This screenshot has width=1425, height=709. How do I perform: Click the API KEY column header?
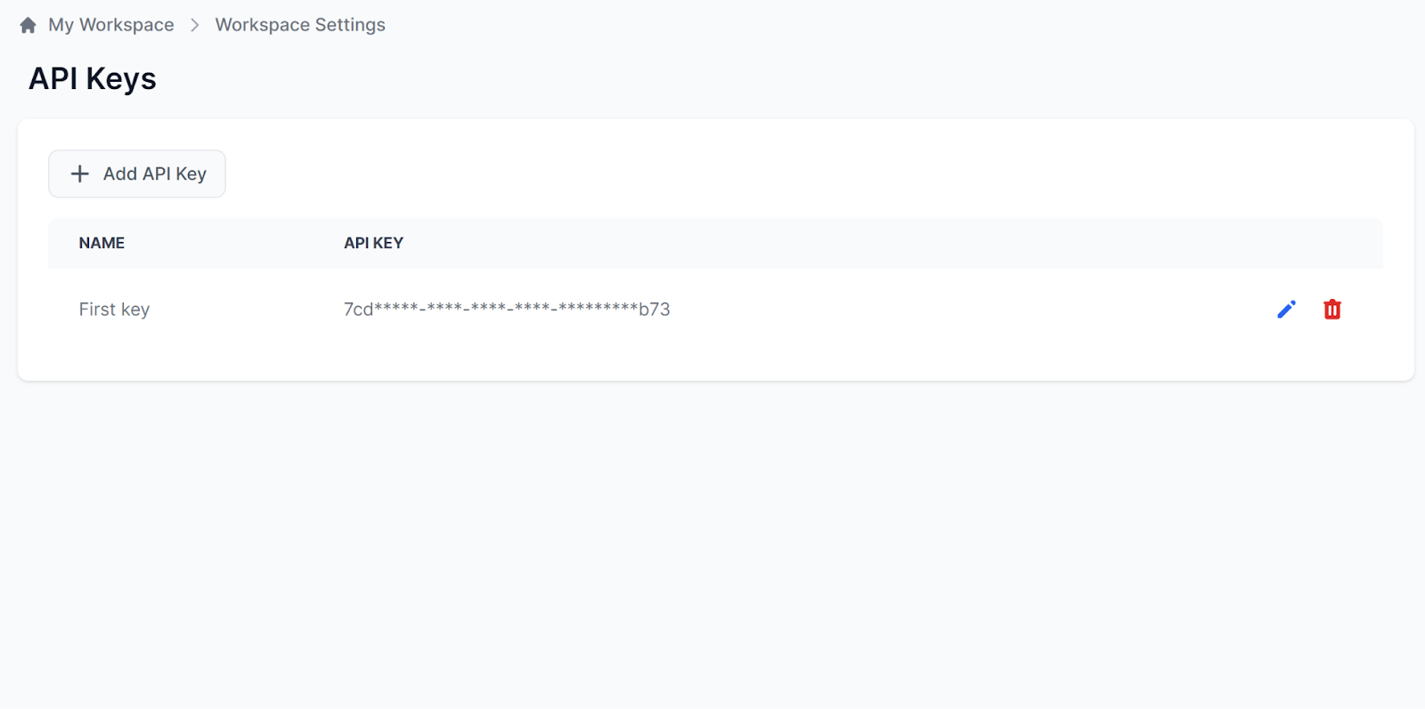pos(373,243)
